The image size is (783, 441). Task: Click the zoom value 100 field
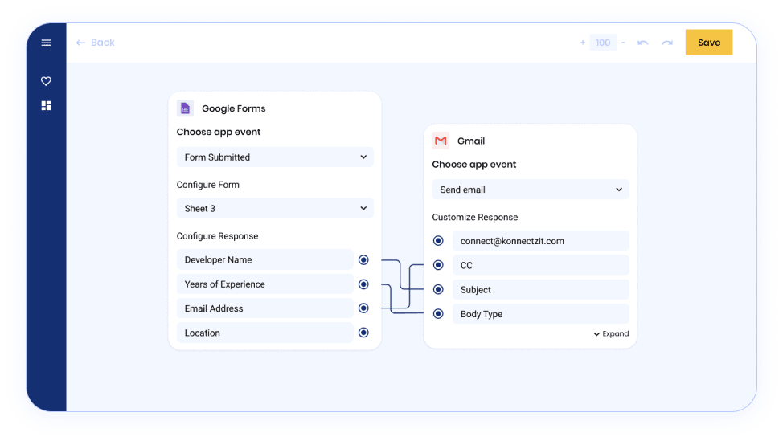coord(603,43)
